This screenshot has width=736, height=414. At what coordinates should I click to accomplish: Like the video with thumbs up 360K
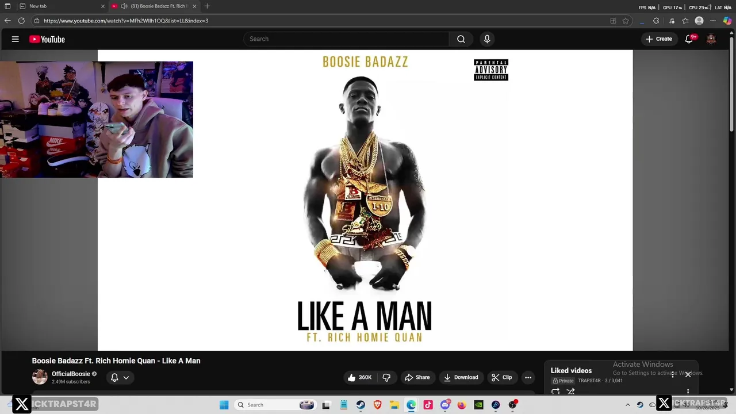click(x=359, y=377)
